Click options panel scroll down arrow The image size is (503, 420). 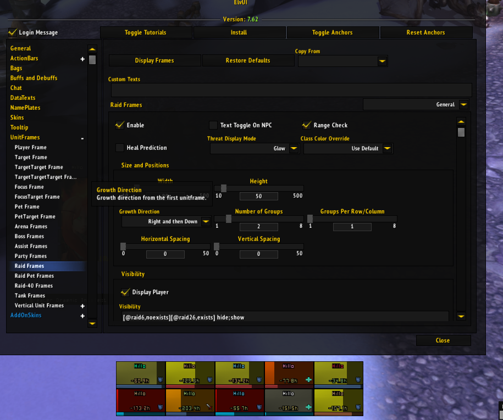pyautogui.click(x=461, y=316)
